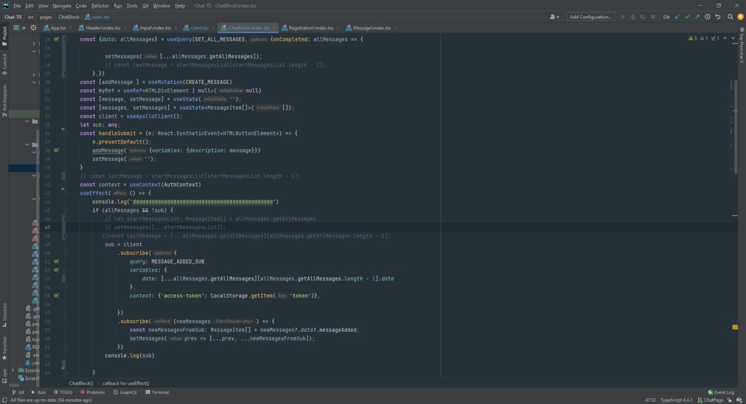
Task: Open Git Show History clock icon
Action: pos(707,17)
